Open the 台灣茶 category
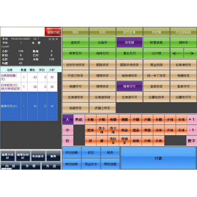The width and height of the screenshot is (197, 197). [102, 42]
